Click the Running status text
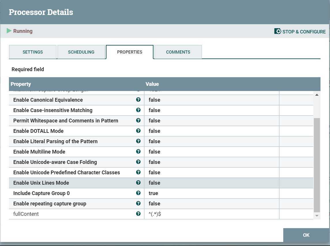The height and width of the screenshot is (246, 330). (23, 31)
